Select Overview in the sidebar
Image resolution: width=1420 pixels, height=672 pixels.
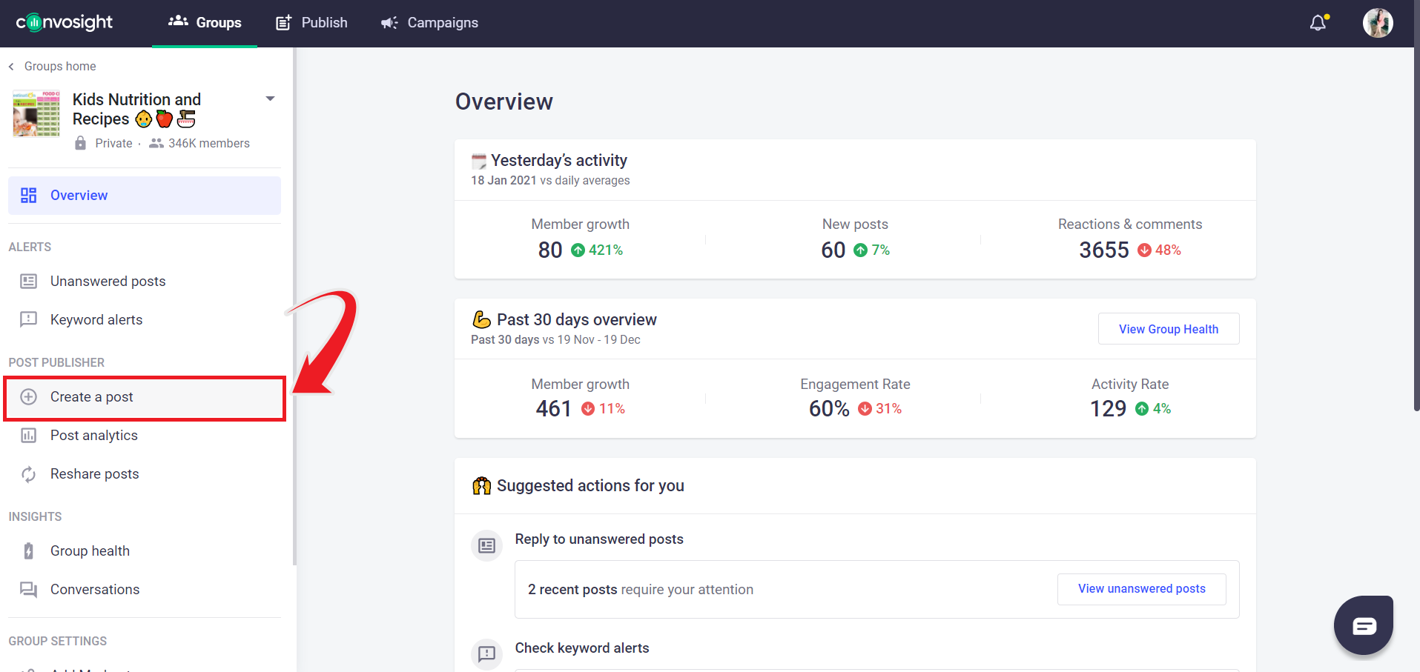pyautogui.click(x=145, y=196)
